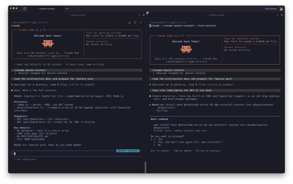
Task: Open left pane more options menu
Action: 139,15
